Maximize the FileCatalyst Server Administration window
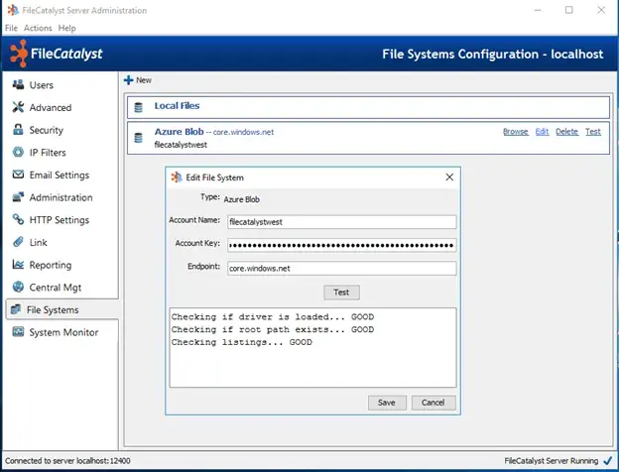Image resolution: width=619 pixels, height=472 pixels. [x=568, y=10]
